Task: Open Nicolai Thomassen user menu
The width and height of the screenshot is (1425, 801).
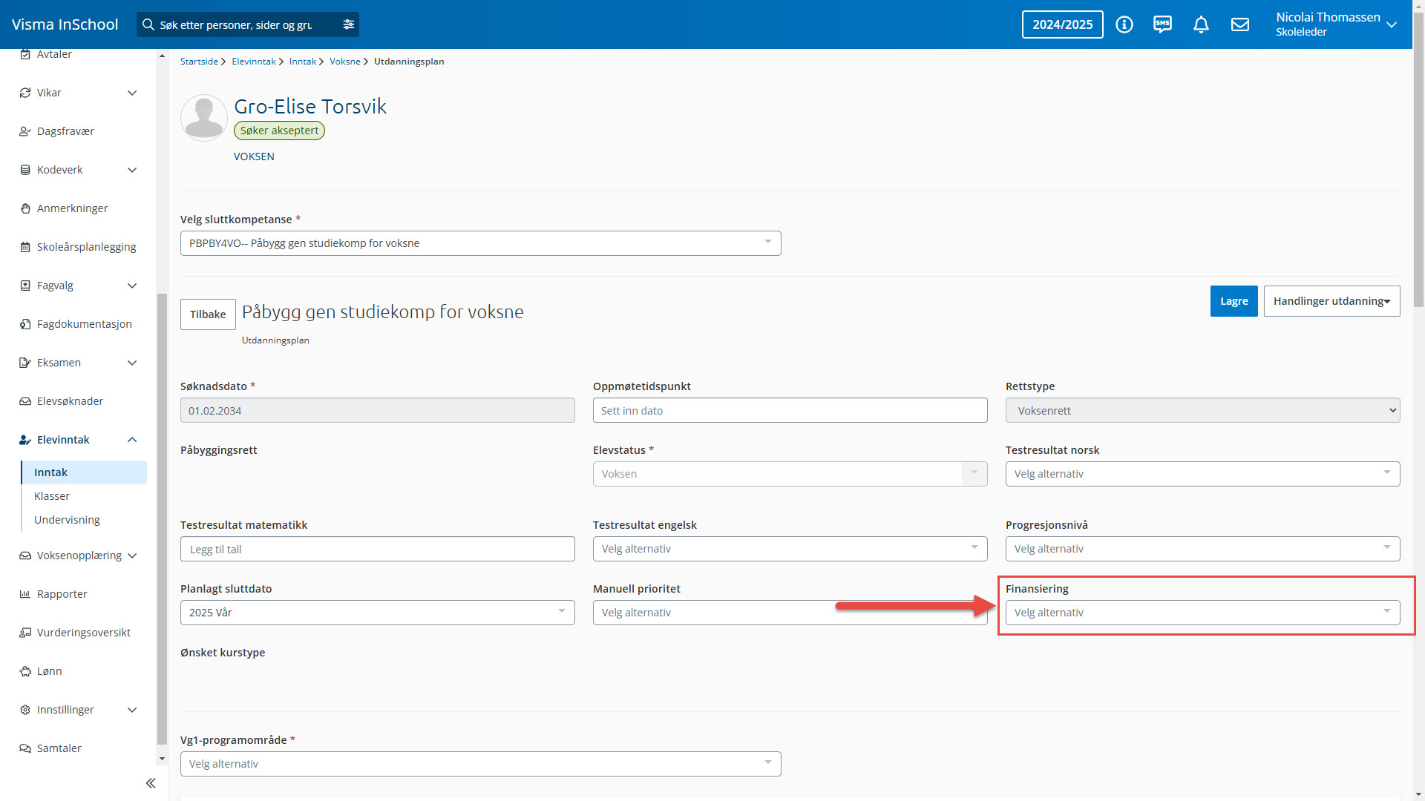Action: pyautogui.click(x=1336, y=24)
